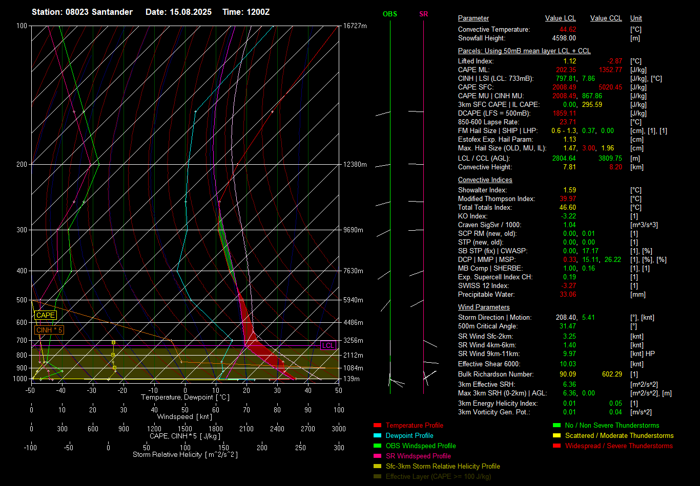700x486 pixels.
Task: Click the 5940m height label
Action: [353, 300]
